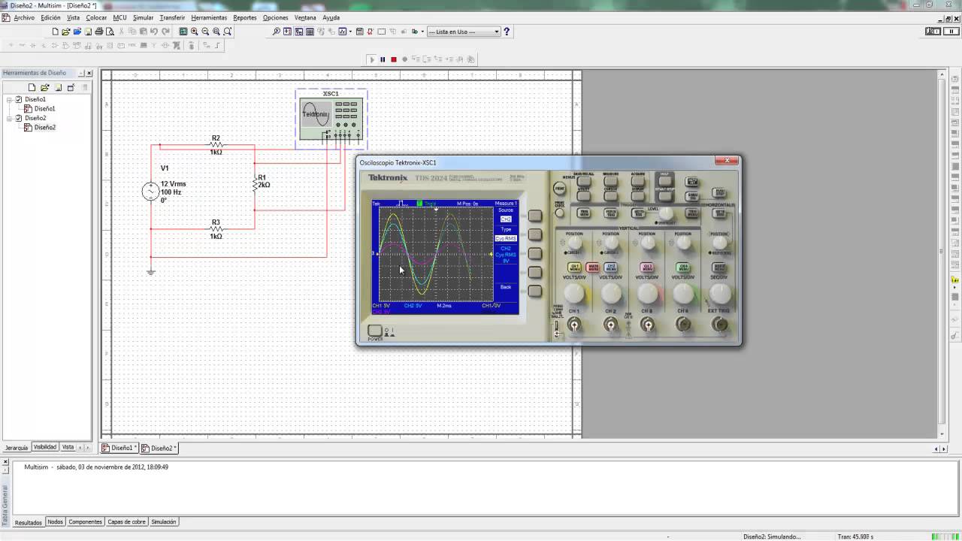This screenshot has width=962, height=541.
Task: Create a new design from main toolbar
Action: pyautogui.click(x=55, y=32)
